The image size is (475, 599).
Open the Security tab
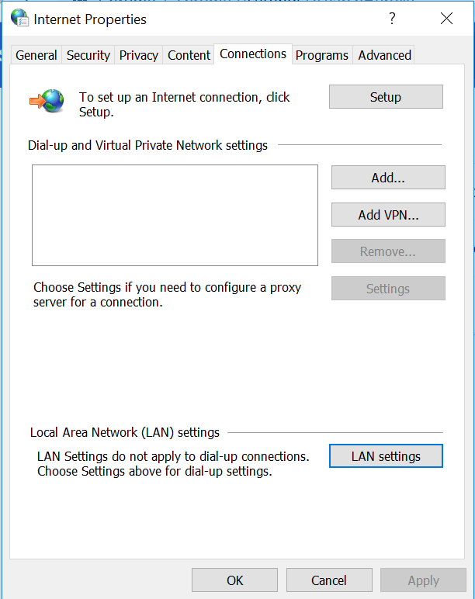pos(88,55)
